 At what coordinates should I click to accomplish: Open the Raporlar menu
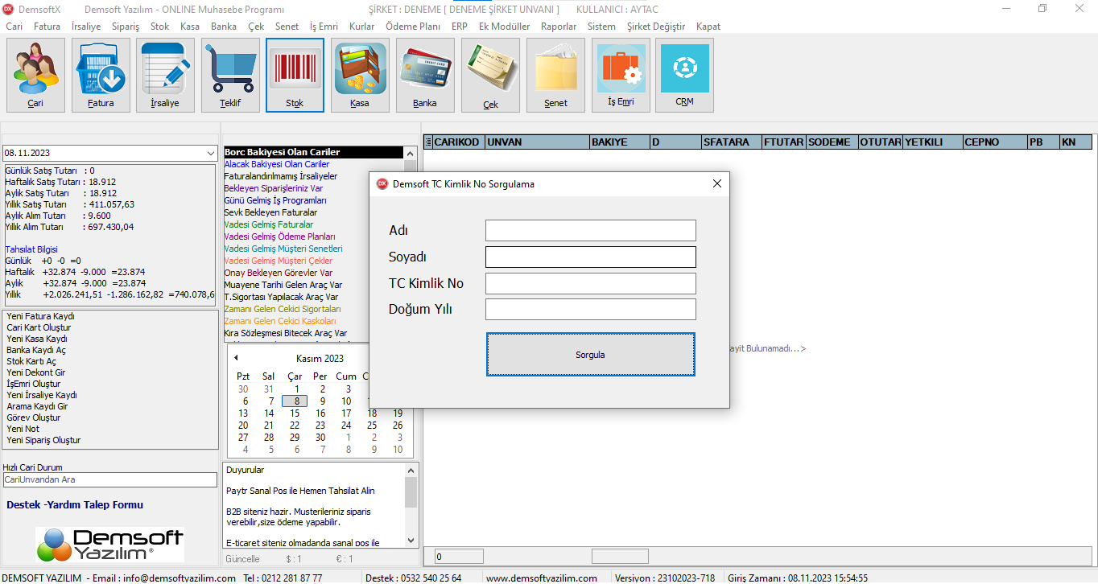559,27
